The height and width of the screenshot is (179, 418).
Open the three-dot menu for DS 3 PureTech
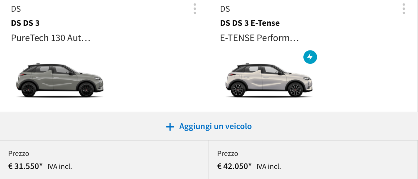point(195,9)
